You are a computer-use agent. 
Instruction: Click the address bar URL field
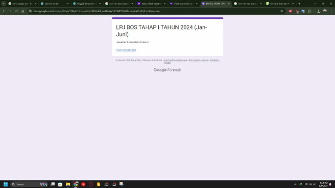(x=156, y=11)
